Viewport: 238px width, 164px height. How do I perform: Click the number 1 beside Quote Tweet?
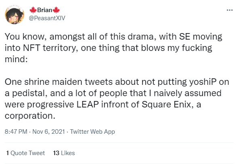tap(7, 153)
